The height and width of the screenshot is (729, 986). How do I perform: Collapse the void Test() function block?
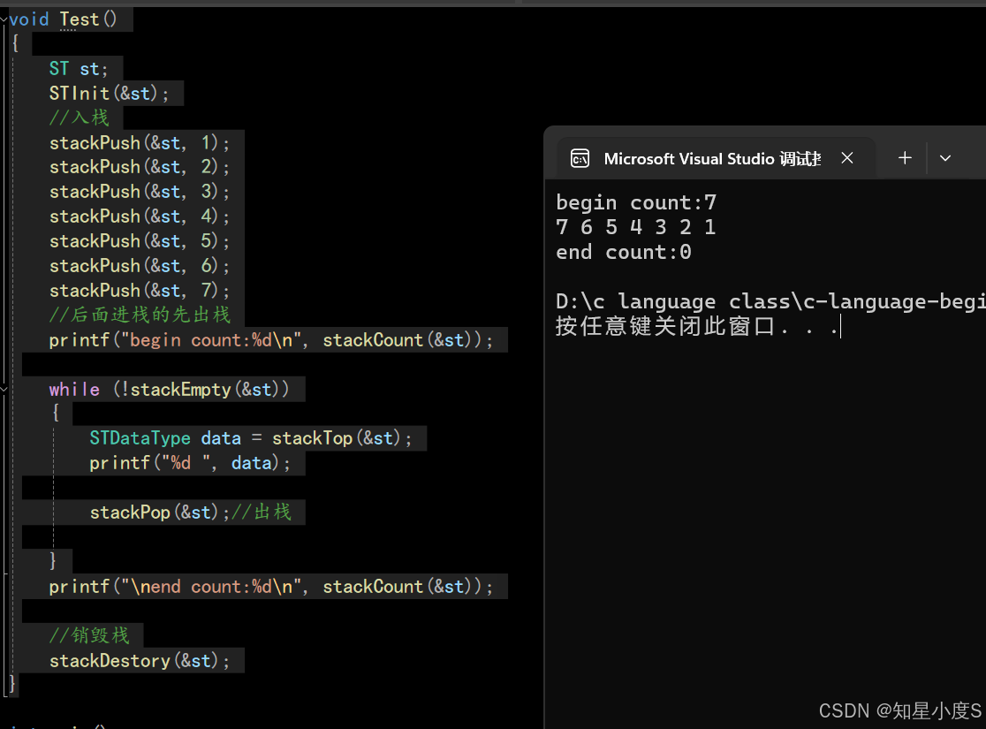click(4, 20)
